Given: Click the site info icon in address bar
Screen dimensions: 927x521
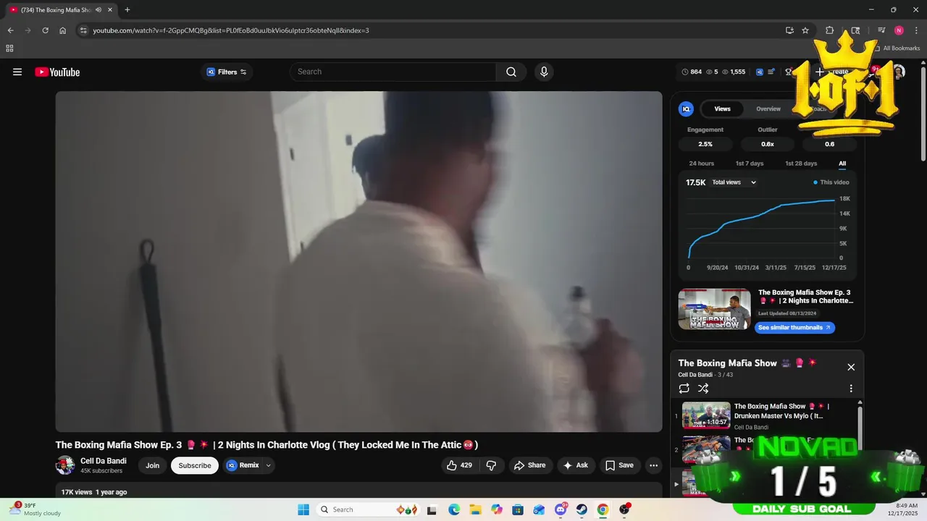Looking at the screenshot, I should (83, 30).
